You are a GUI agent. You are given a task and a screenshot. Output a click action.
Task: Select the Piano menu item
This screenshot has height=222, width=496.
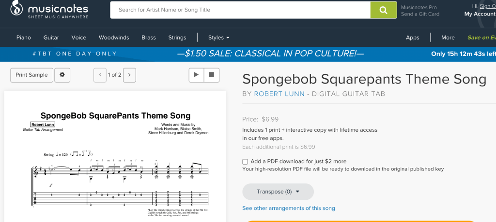pos(23,38)
